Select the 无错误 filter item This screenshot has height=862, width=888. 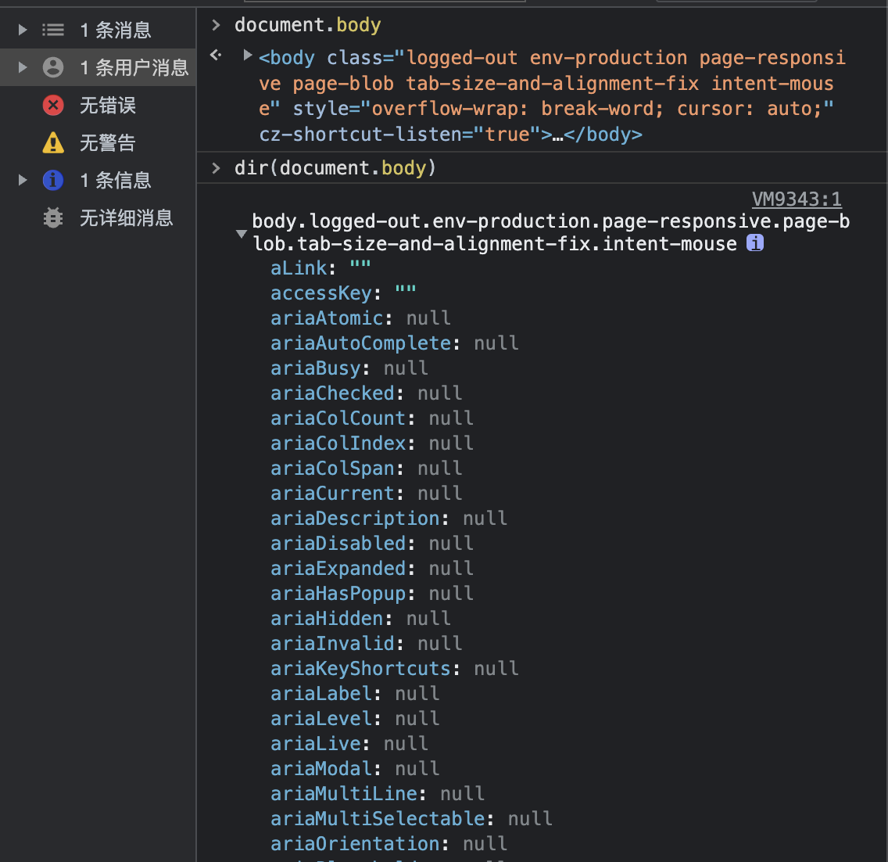pos(108,105)
